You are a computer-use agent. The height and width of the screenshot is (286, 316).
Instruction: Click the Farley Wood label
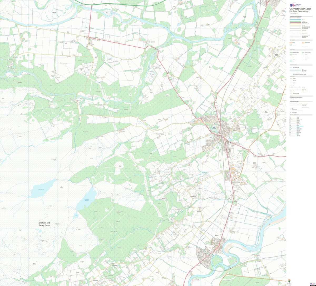coord(113,232)
